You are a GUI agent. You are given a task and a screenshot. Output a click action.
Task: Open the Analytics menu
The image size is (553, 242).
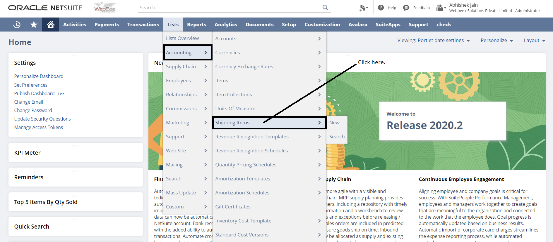(x=226, y=25)
